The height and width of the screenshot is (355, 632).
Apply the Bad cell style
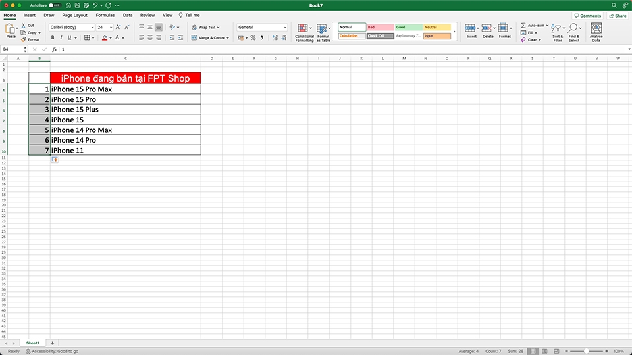(x=380, y=27)
